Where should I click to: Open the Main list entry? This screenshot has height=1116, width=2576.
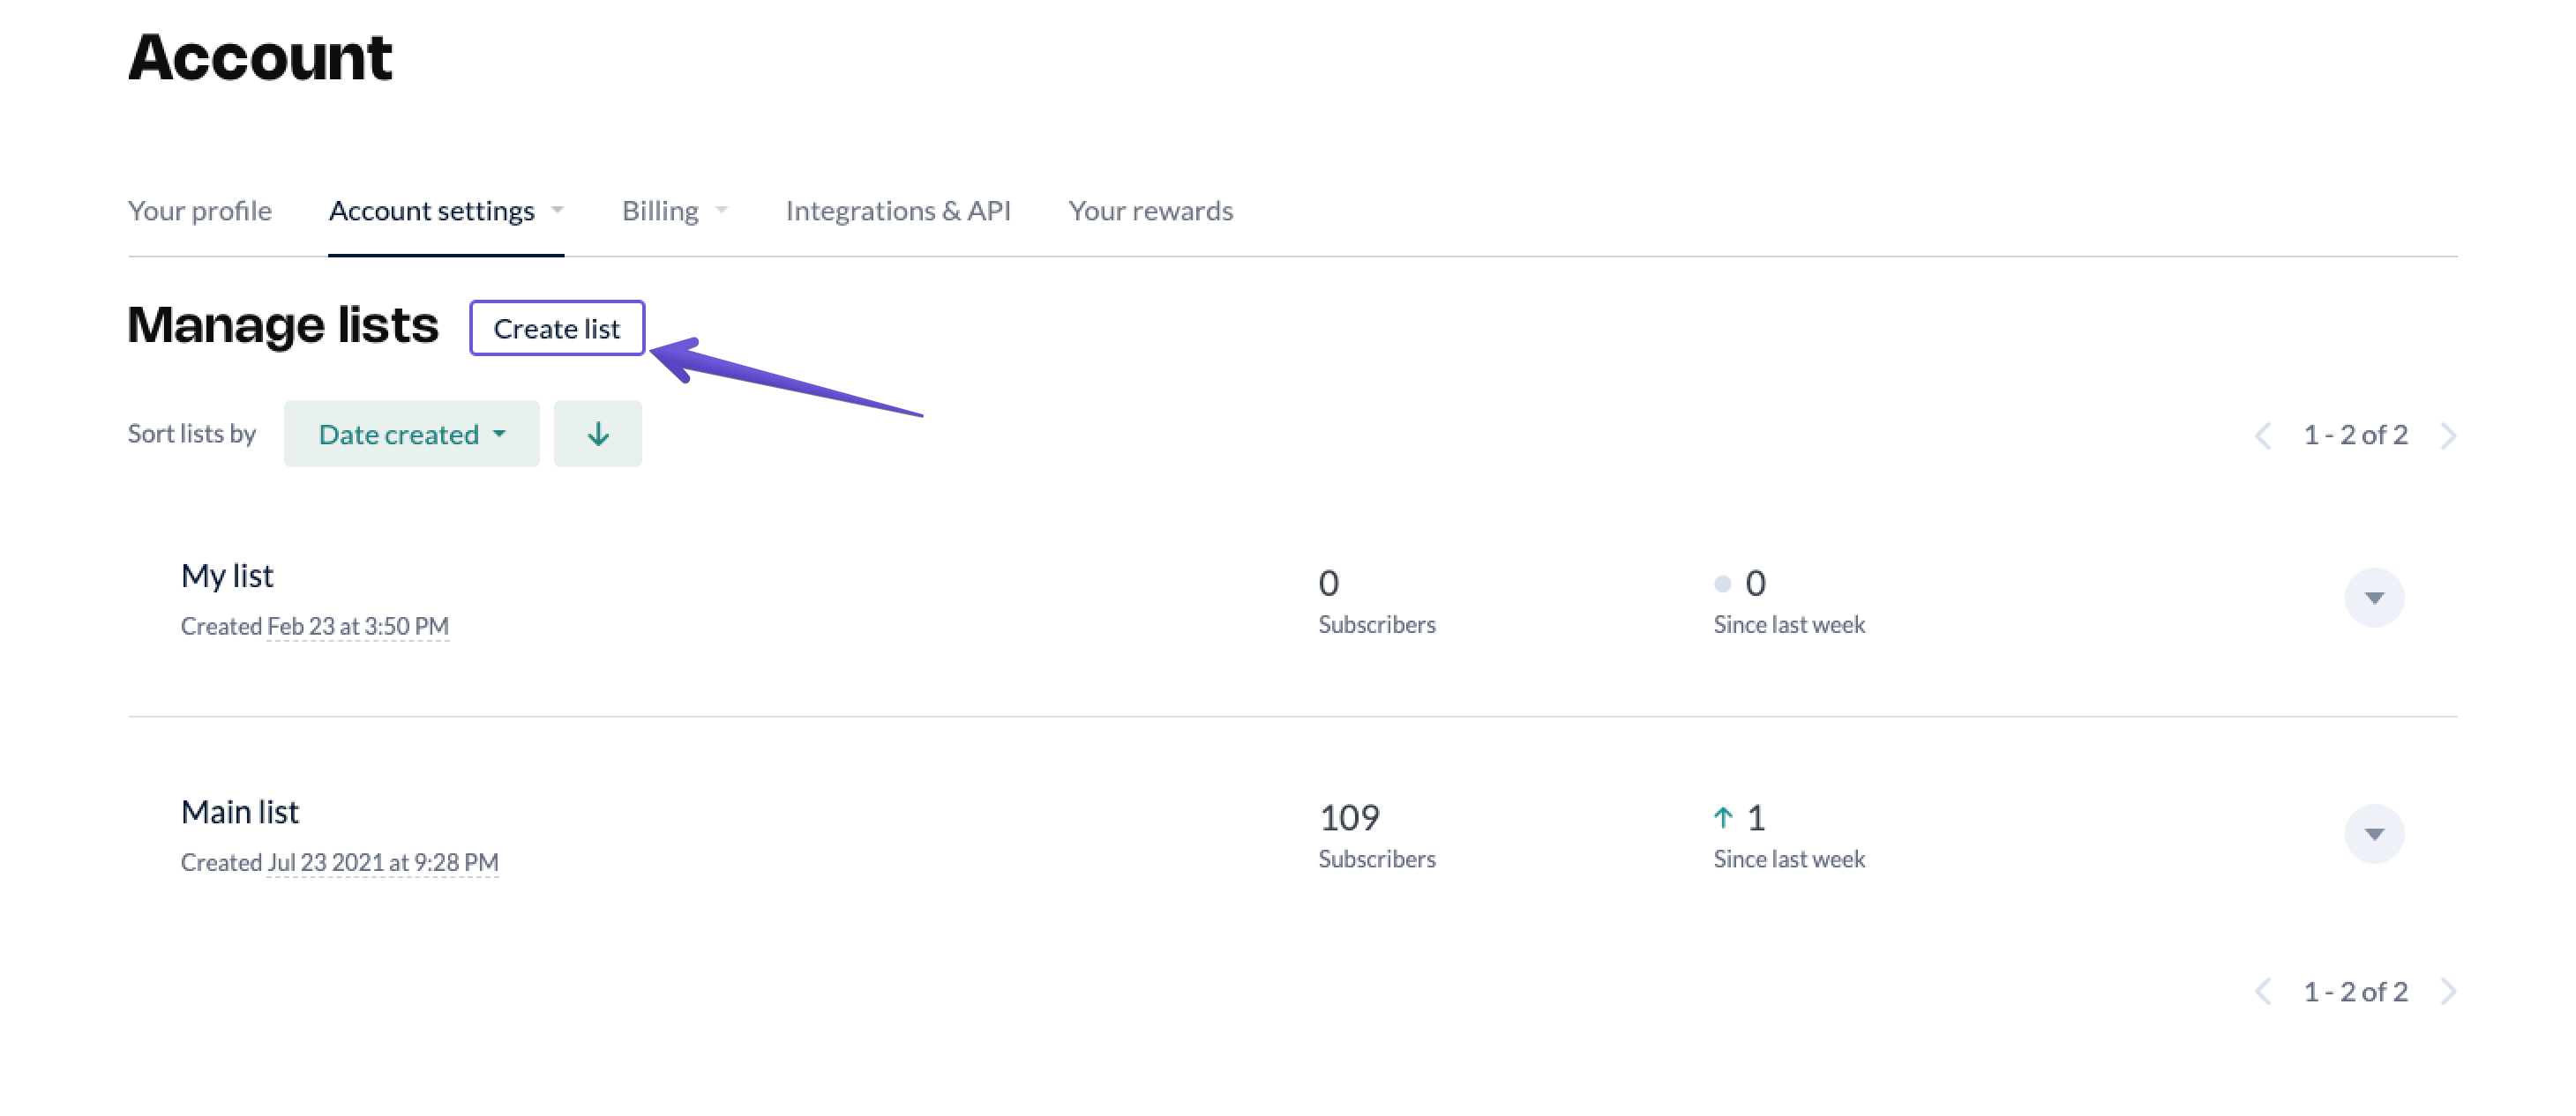point(240,811)
